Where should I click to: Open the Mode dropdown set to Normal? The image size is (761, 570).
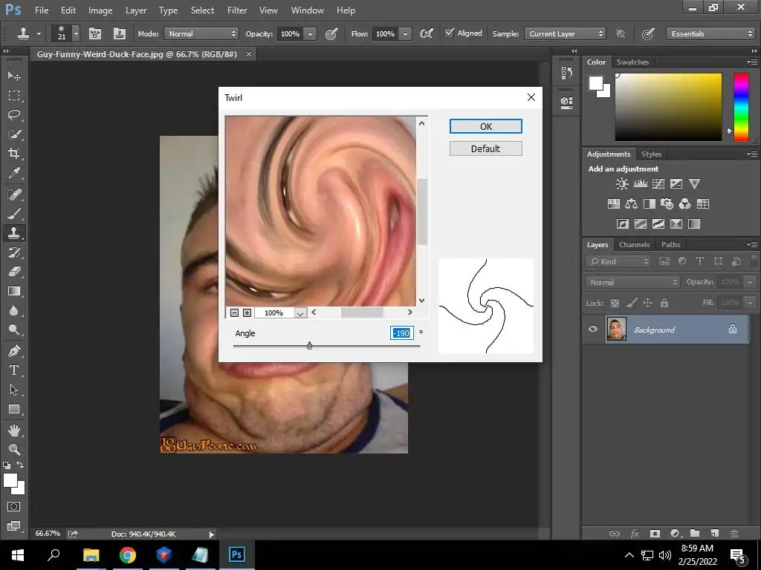(x=201, y=34)
